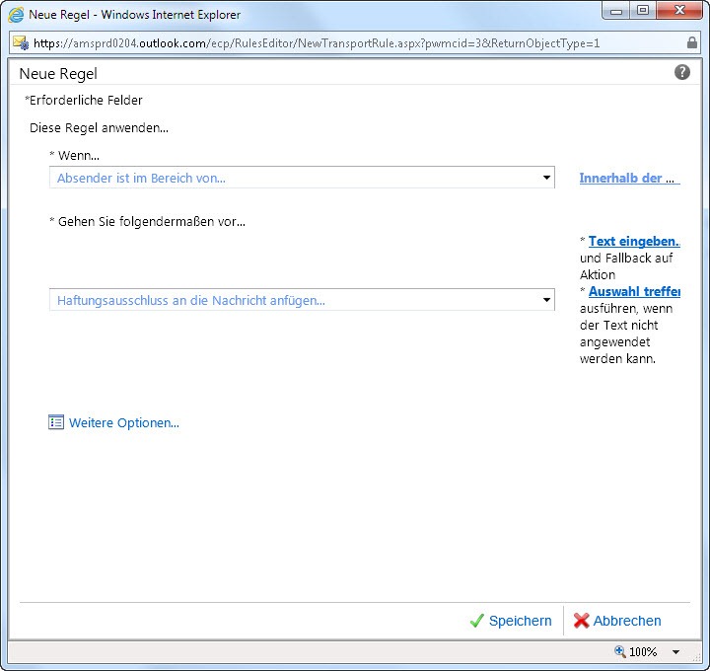
Task: Open 'Weitere Optionen...' link
Action: pos(124,422)
